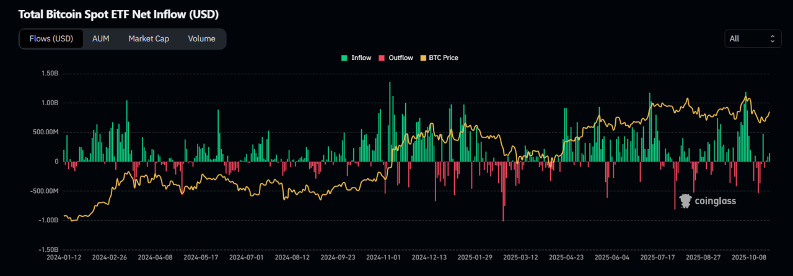Screen dimensions: 793x276
Task: Click the 2025-10-08 date axis label
Action: [750, 256]
